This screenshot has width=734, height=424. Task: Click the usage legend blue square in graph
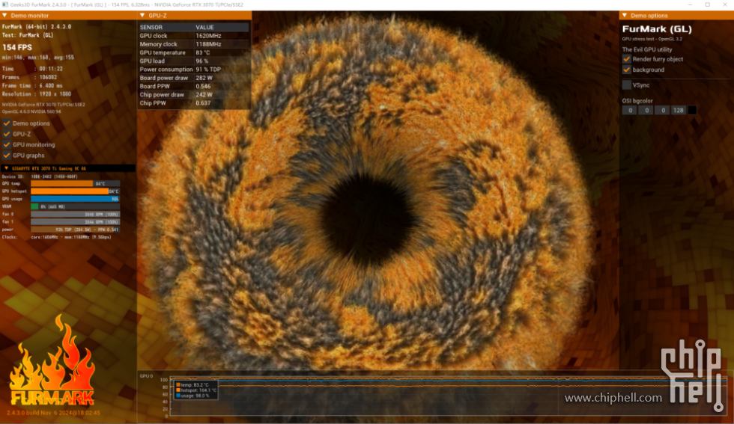(x=178, y=396)
